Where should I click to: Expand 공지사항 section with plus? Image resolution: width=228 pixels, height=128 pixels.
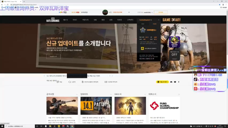point(77,94)
